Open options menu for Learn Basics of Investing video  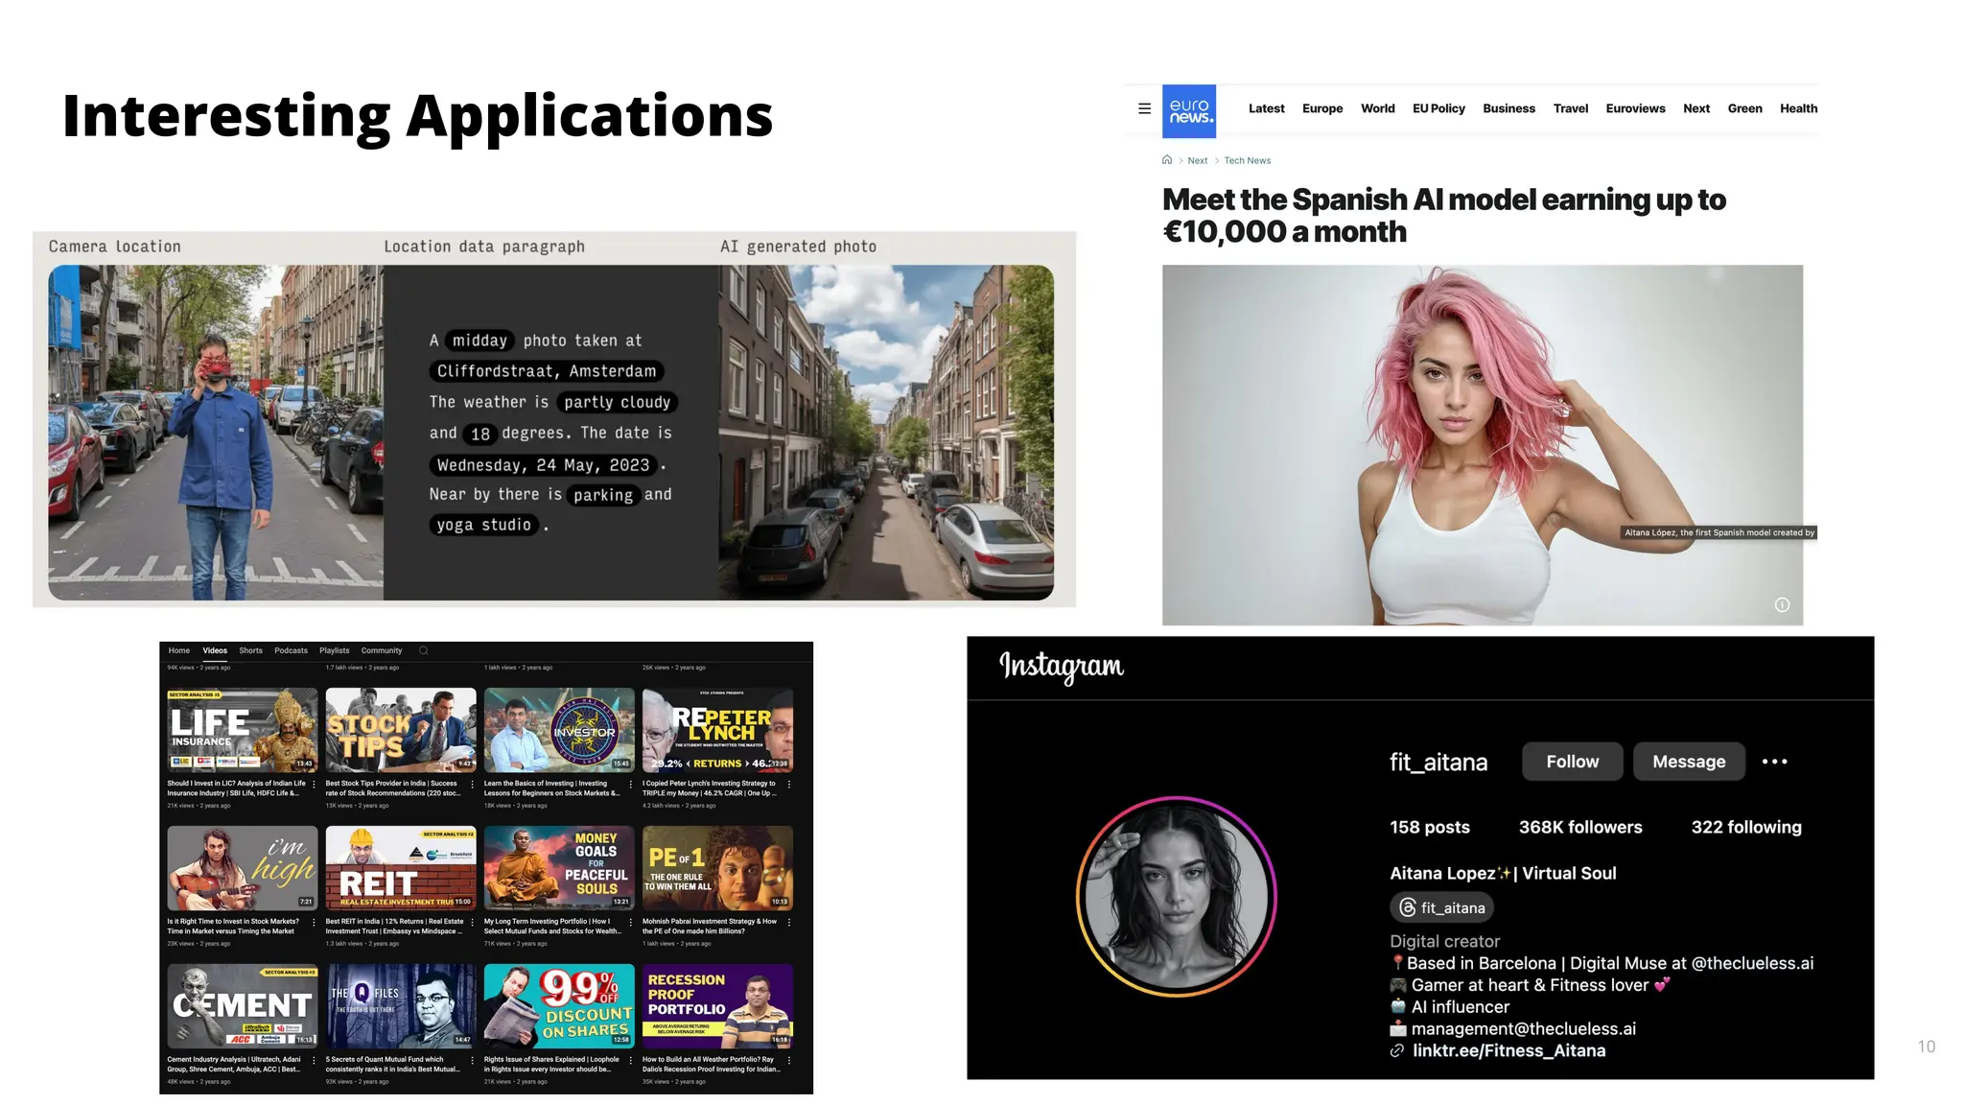click(630, 785)
